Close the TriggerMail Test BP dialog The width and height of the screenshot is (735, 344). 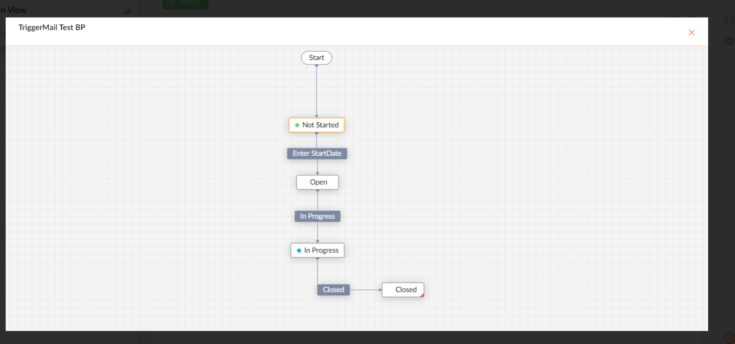point(691,32)
